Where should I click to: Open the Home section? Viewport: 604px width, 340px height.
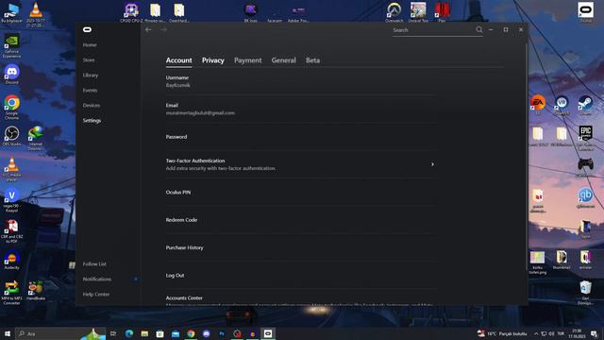coord(90,45)
